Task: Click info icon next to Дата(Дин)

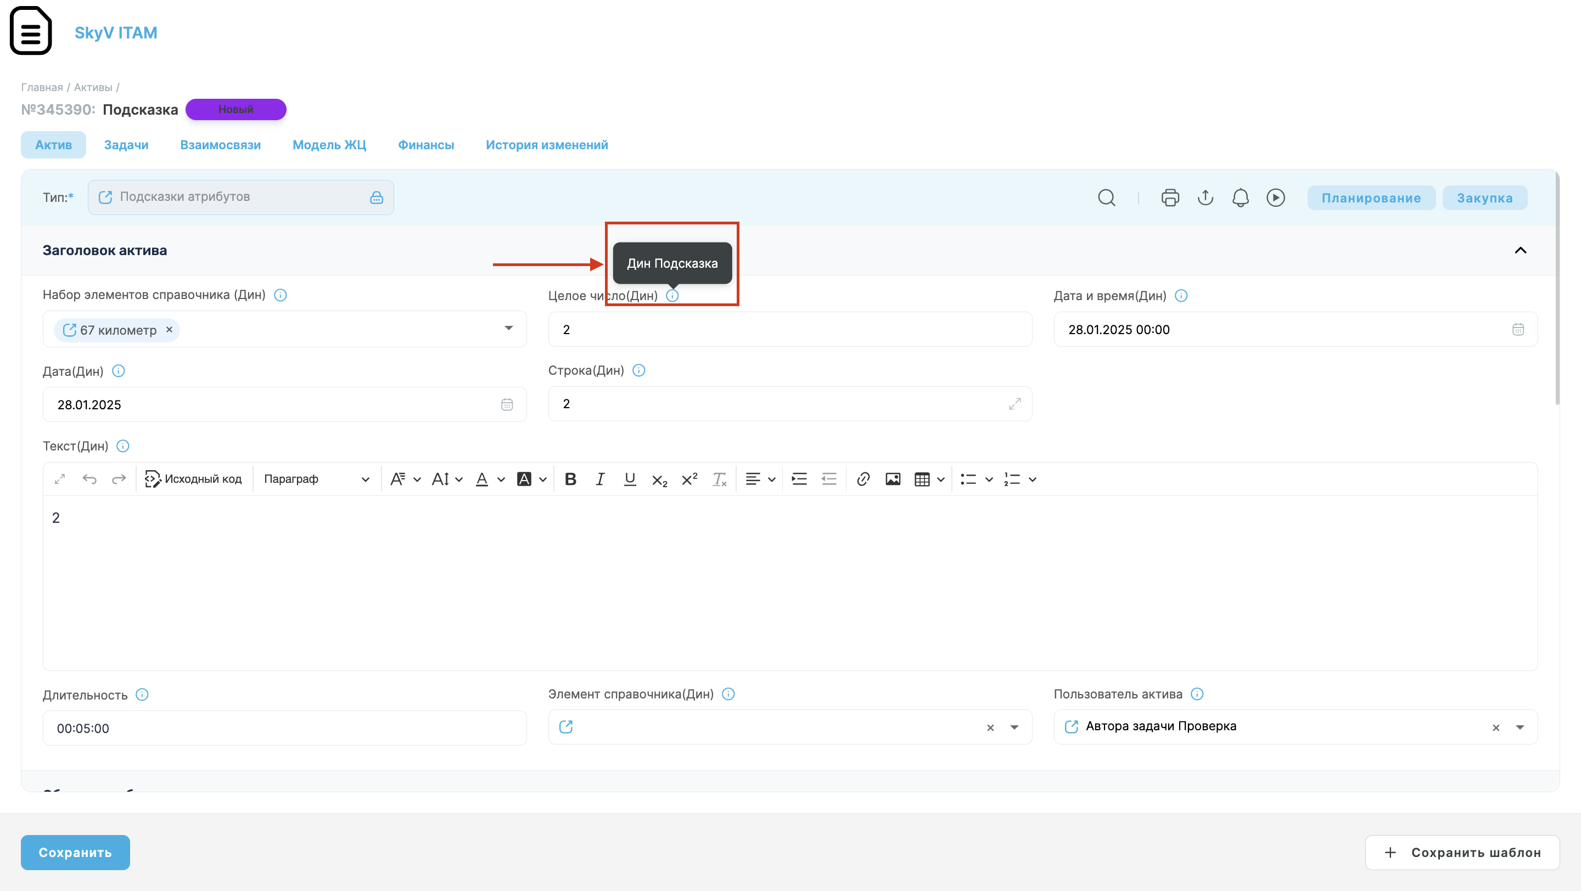Action: [119, 371]
